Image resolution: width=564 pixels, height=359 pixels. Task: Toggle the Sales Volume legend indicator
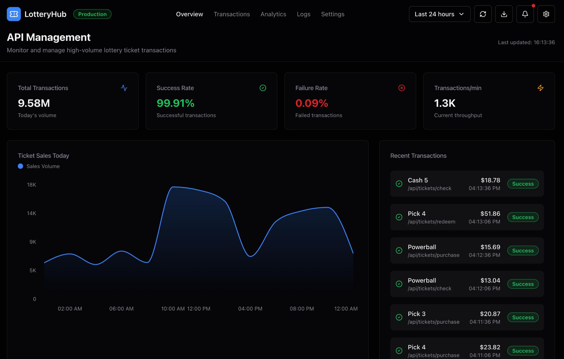point(20,166)
